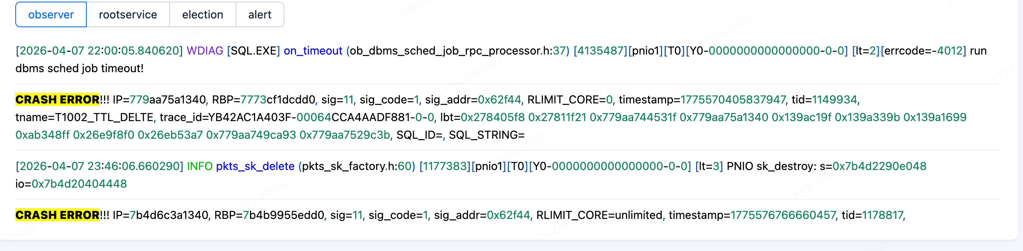Click the [SQL.EXE] module tag
This screenshot has width=1023, height=251.
click(x=254, y=51)
